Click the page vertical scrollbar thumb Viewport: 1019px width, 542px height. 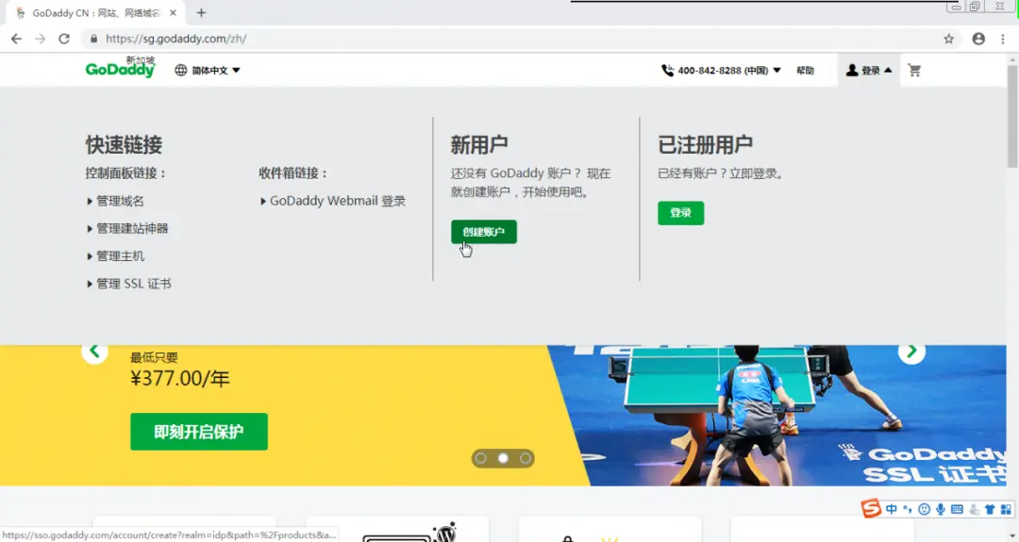1011,116
